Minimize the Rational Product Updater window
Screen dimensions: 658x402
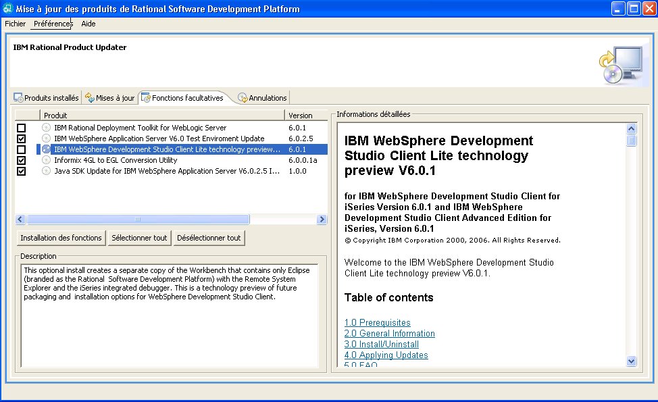click(x=617, y=8)
